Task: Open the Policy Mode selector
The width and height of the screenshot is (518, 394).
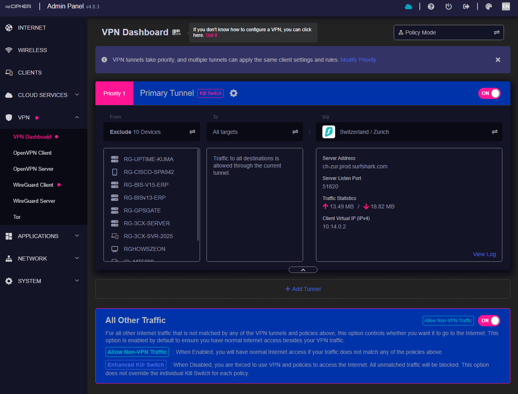Action: 449,32
